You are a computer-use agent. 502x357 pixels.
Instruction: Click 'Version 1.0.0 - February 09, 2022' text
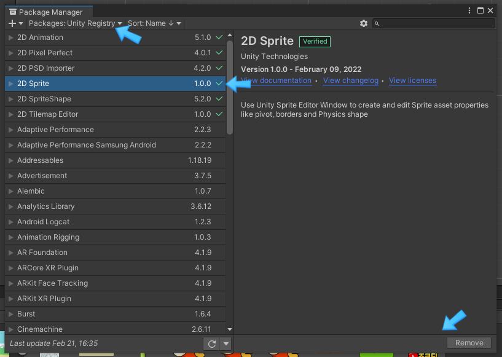pyautogui.click(x=301, y=69)
